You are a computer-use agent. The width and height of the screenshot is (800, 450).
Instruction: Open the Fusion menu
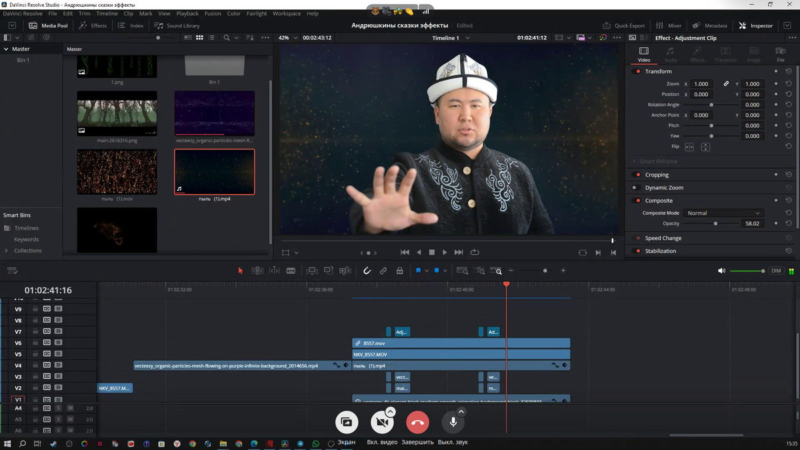[213, 13]
